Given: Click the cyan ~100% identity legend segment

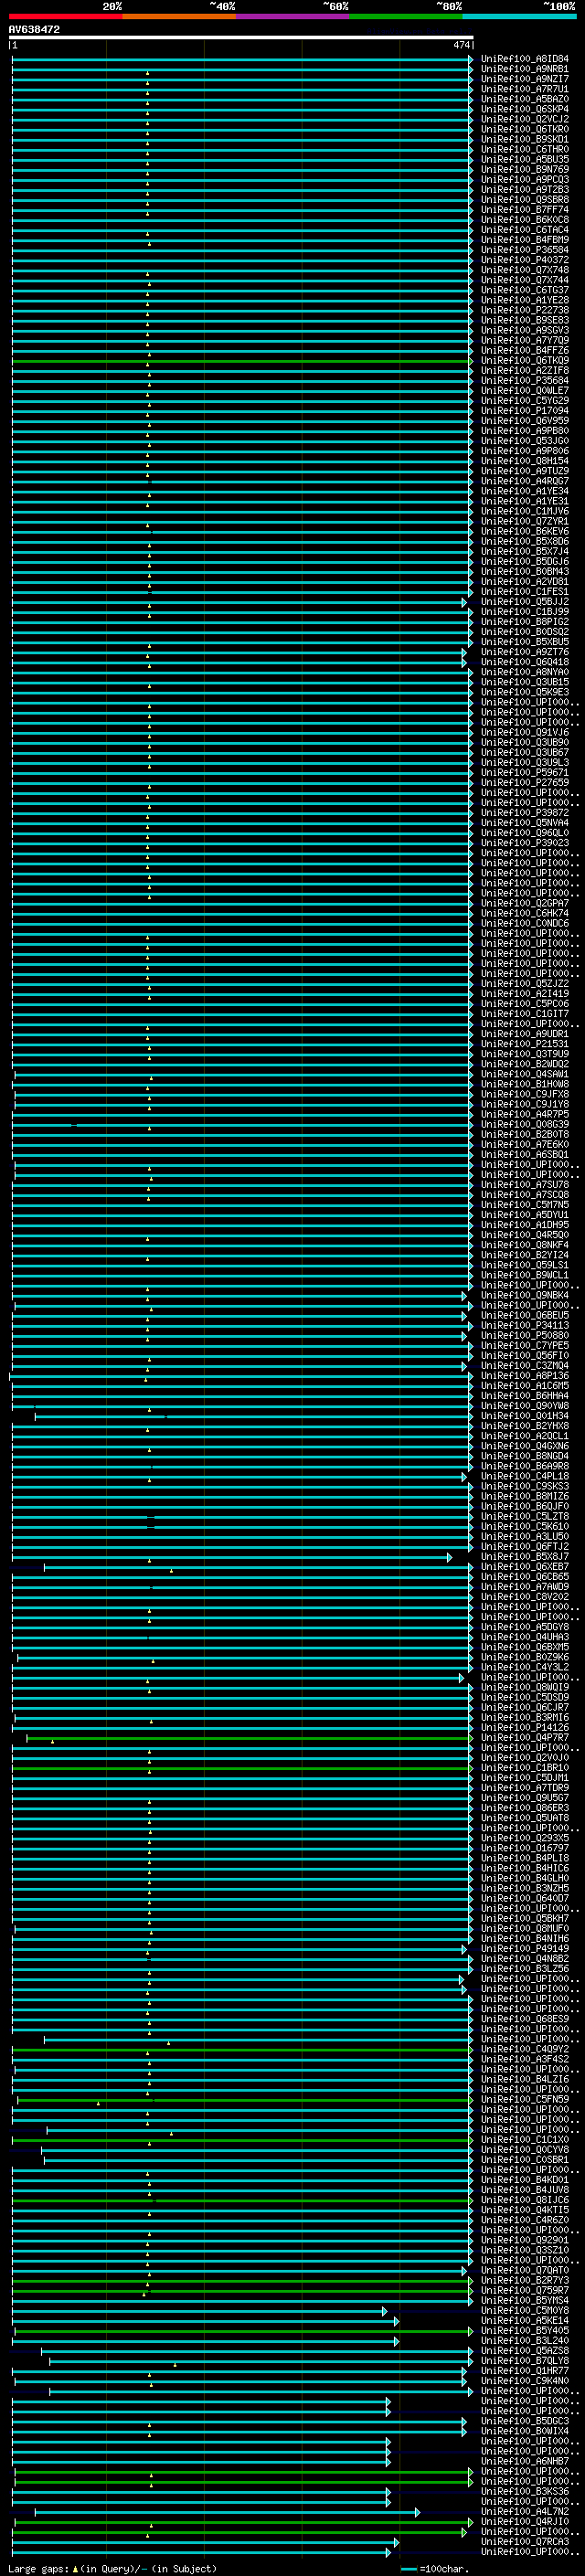Looking at the screenshot, I should click(519, 16).
